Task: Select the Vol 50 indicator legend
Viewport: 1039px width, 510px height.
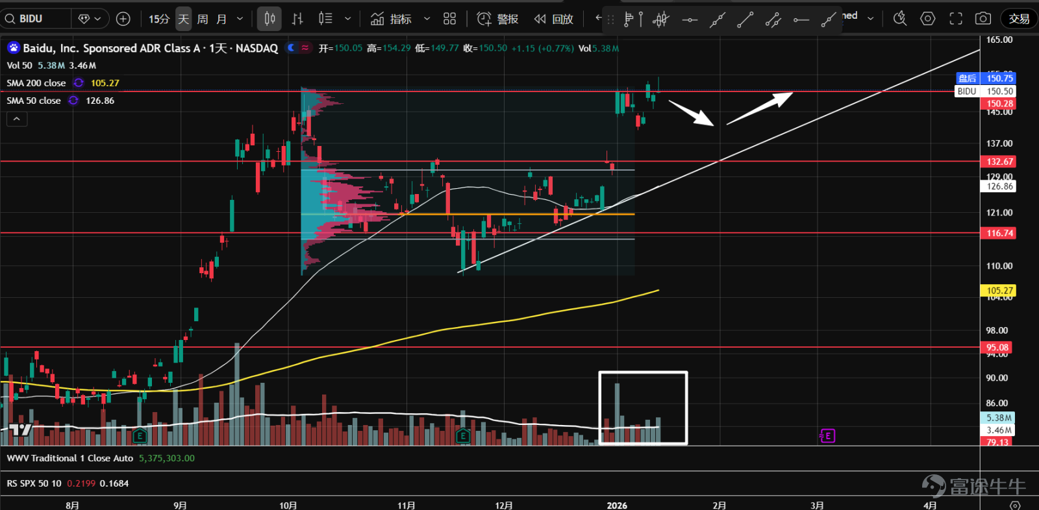Action: [51, 66]
